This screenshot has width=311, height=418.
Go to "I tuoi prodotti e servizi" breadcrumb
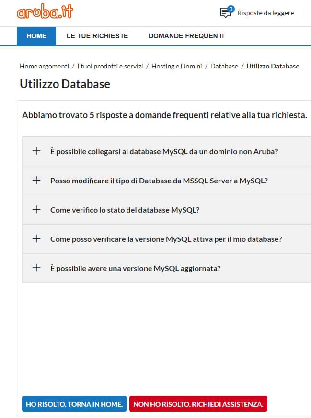pos(110,66)
